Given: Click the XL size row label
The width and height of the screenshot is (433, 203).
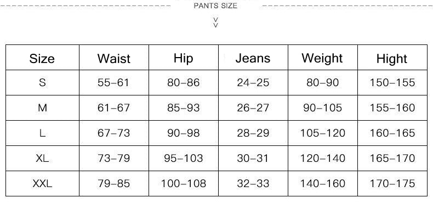Looking at the screenshot, I should point(42,158).
